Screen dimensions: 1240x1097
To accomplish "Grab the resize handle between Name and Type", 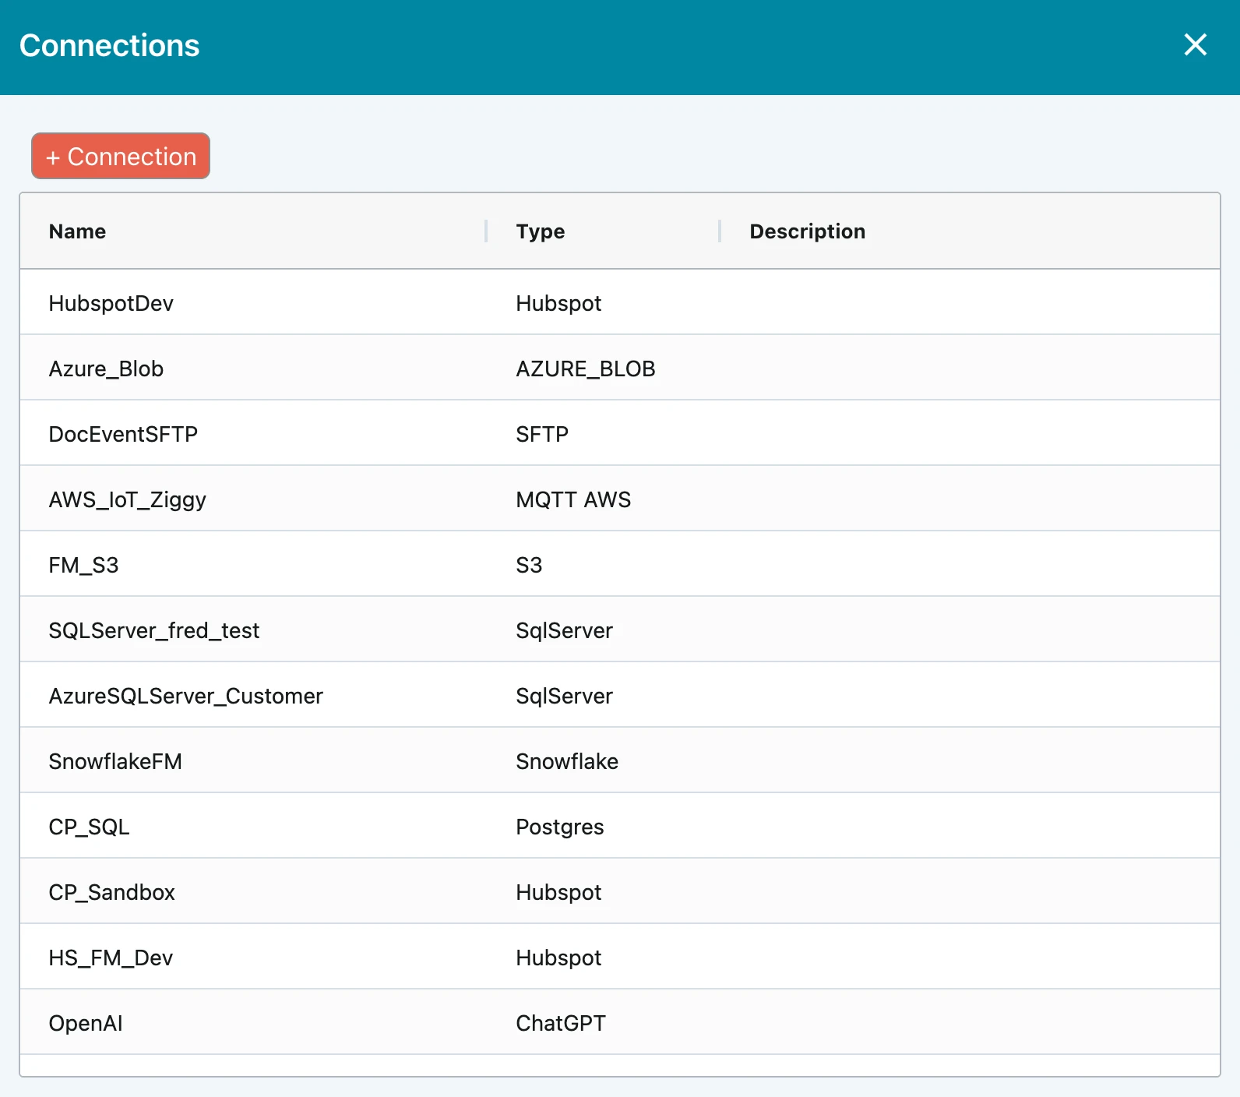I will [486, 231].
